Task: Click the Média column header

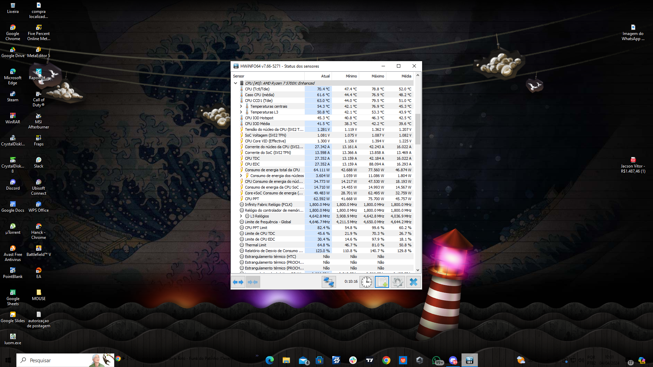Action: pos(400,76)
